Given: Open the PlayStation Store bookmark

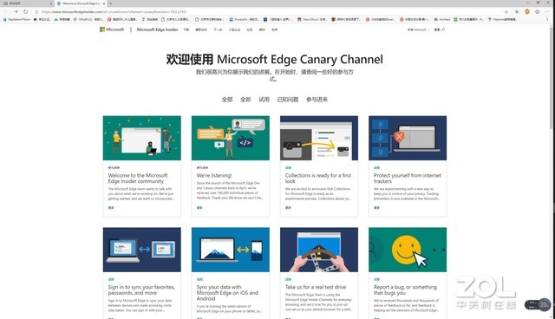Looking at the screenshot, I should [x=16, y=19].
